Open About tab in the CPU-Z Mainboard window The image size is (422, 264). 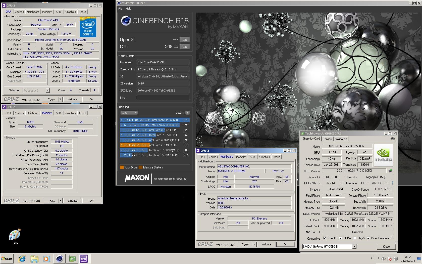[x=276, y=157]
